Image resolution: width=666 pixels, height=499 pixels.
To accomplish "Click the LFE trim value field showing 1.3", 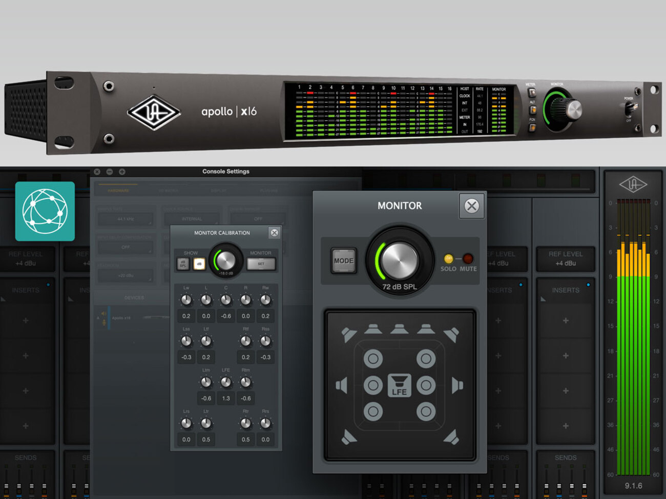I will tap(226, 398).
